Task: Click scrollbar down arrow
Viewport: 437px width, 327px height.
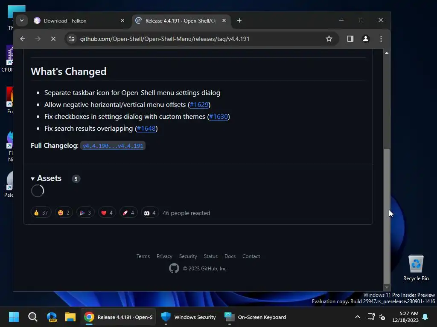Action: pos(387,287)
